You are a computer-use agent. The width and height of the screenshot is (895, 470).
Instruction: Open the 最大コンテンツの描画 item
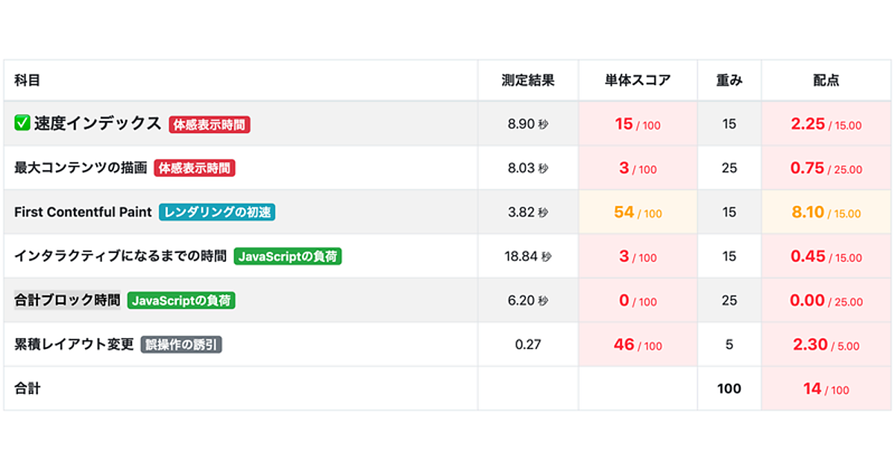81,169
